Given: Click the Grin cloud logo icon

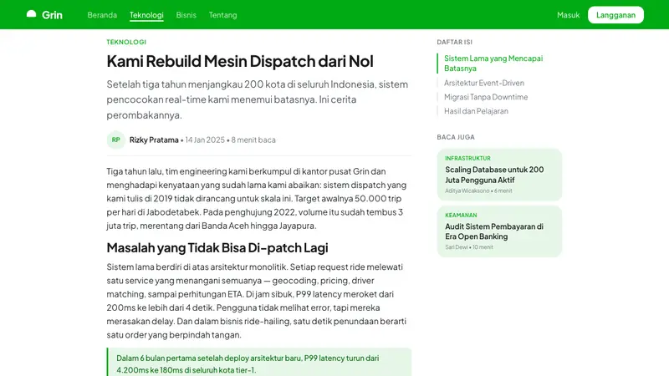Looking at the screenshot, I should [31, 14].
